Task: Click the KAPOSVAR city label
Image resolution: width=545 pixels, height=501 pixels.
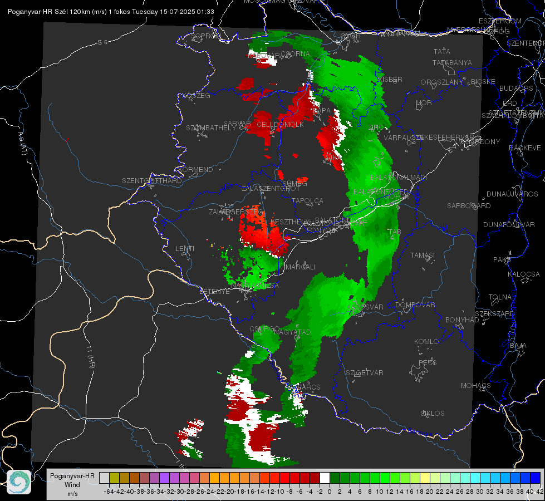Action: (x=365, y=307)
